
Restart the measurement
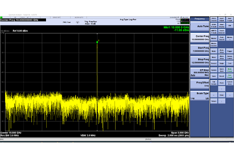214,63
